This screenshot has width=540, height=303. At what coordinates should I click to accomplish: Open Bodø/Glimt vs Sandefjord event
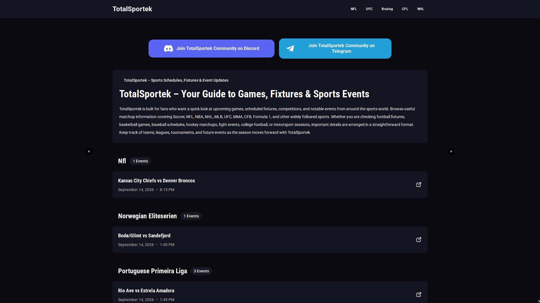click(x=270, y=240)
